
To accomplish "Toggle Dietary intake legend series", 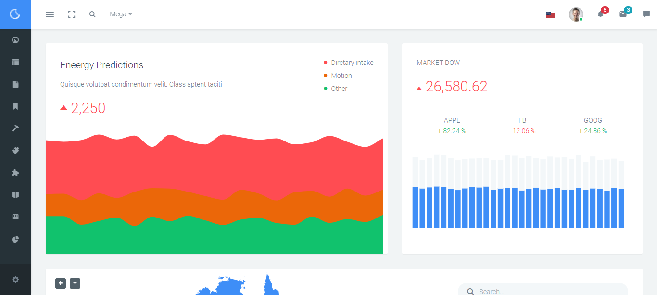I will click(x=352, y=63).
